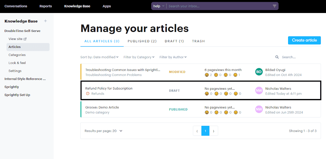Switch to Draft tab
This screenshot has width=326, height=159.
pyautogui.click(x=174, y=41)
